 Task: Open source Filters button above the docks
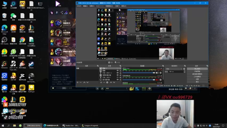coord(117,62)
